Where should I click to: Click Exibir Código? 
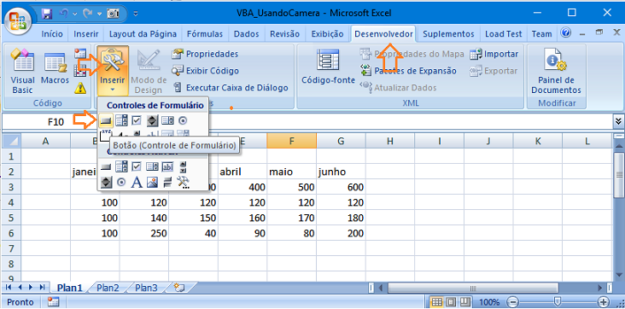[x=206, y=71]
